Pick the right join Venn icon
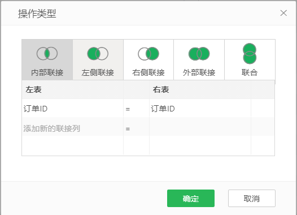Image resolution: width=297 pixels, height=215 pixels. click(148, 54)
